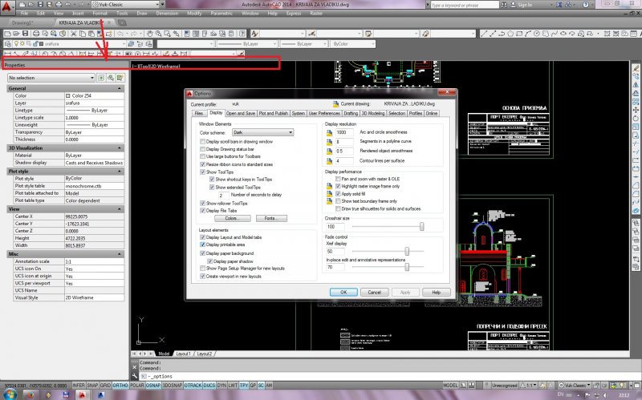Image resolution: width=642 pixels, height=400 pixels.
Task: Click the Help button in Options dialog
Action: [437, 292]
